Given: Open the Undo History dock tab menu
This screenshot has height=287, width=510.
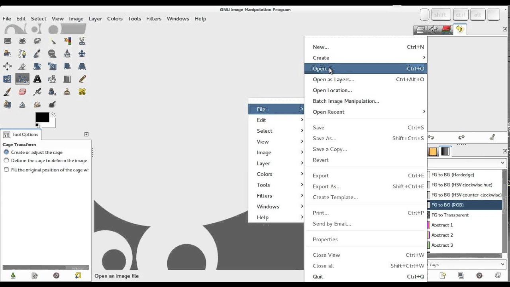Looking at the screenshot, I should pyautogui.click(x=505, y=29).
